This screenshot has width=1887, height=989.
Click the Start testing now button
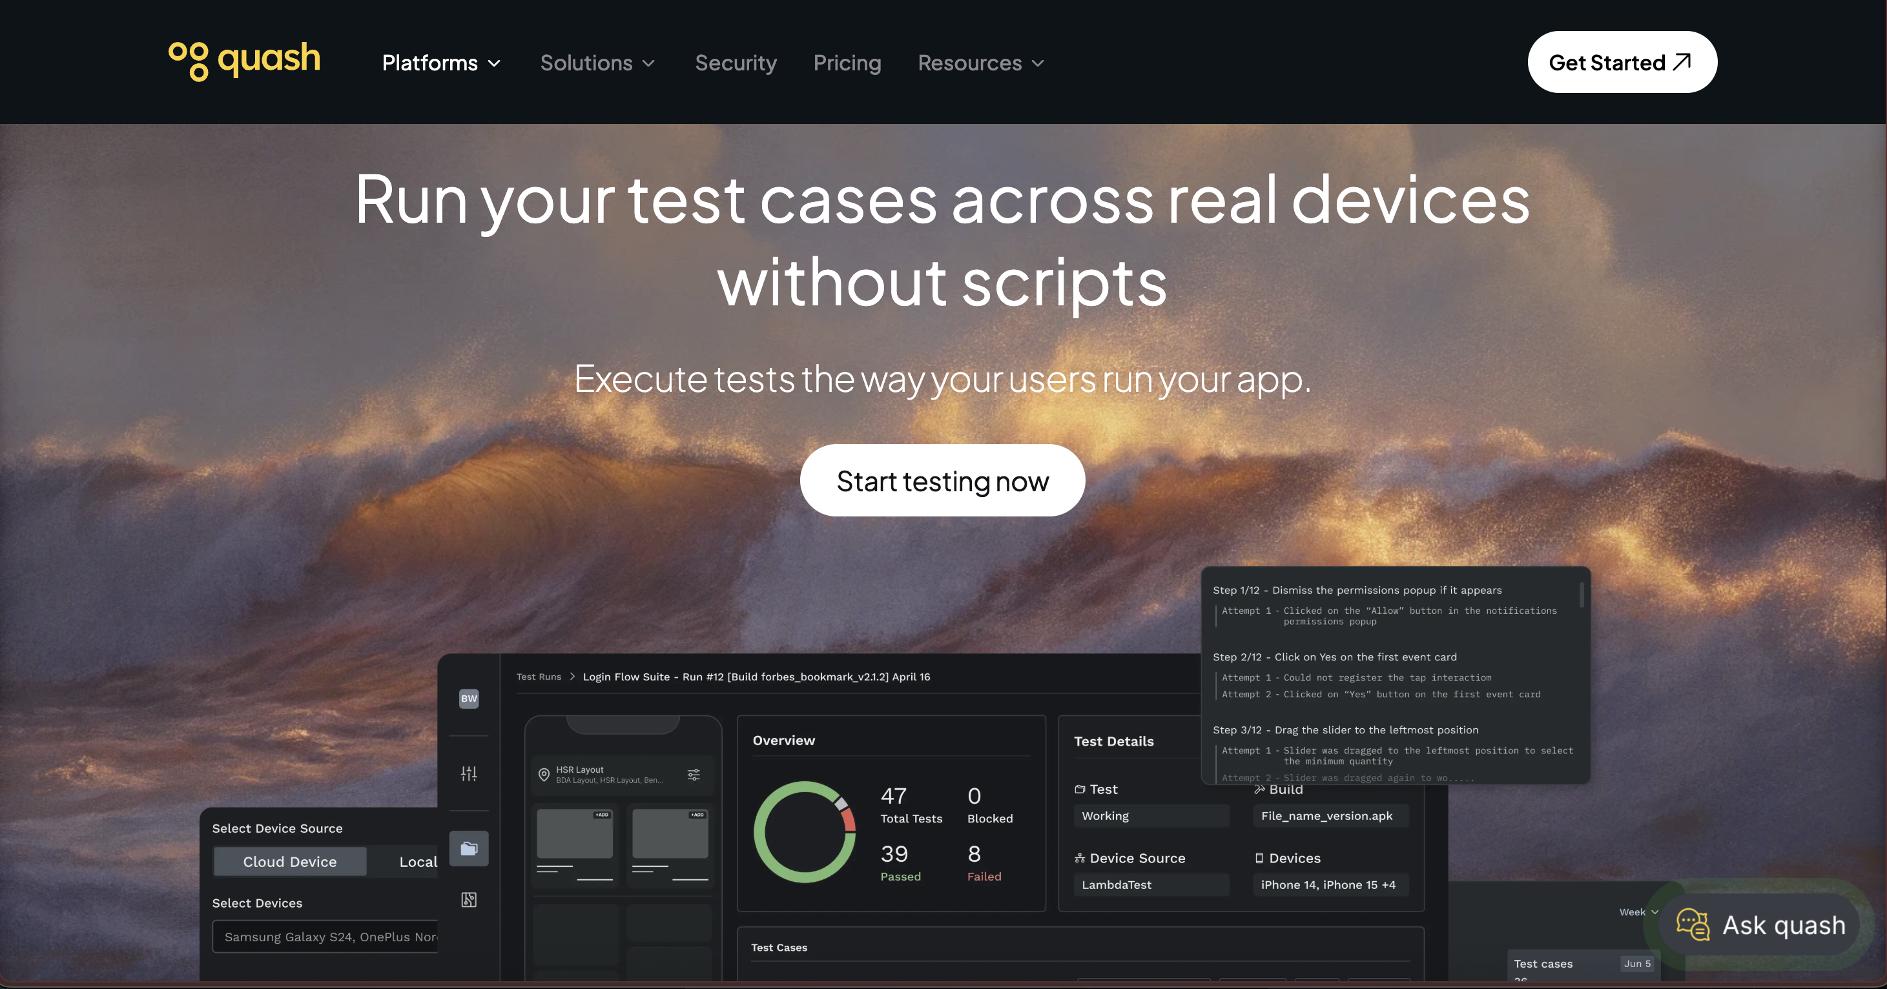click(x=942, y=481)
